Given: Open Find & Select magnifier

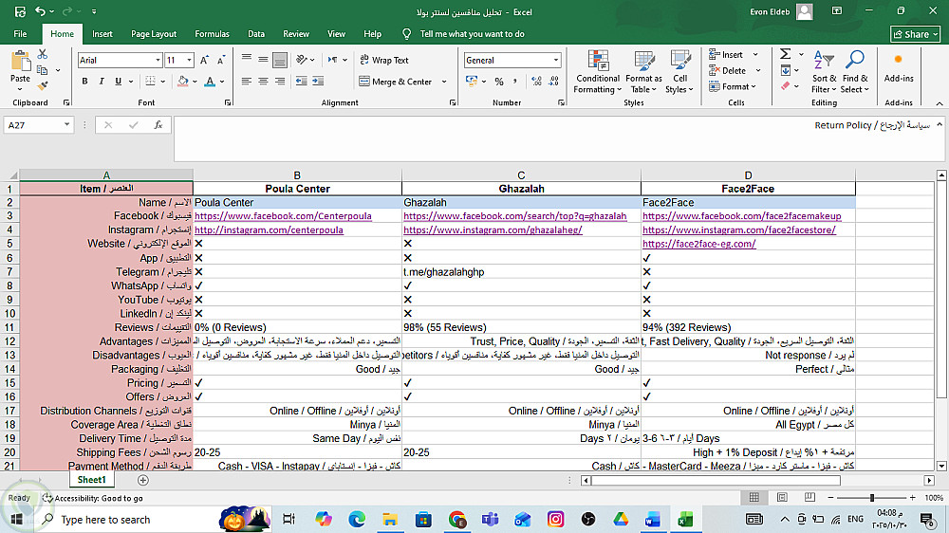Looking at the screenshot, I should (855, 72).
